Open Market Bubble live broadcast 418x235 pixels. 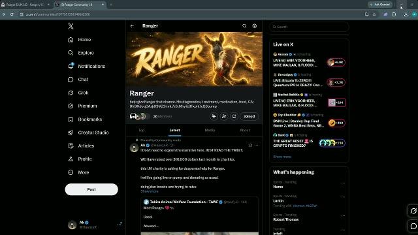click(x=309, y=101)
